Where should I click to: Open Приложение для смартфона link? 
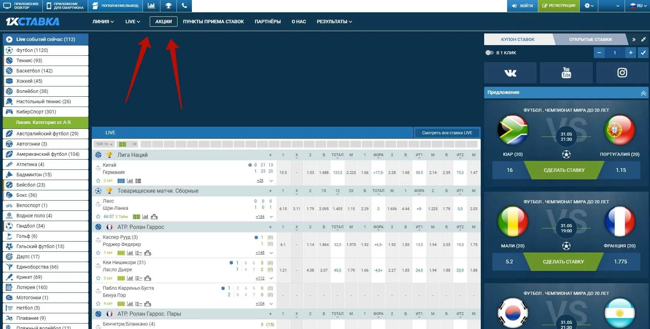(65, 6)
